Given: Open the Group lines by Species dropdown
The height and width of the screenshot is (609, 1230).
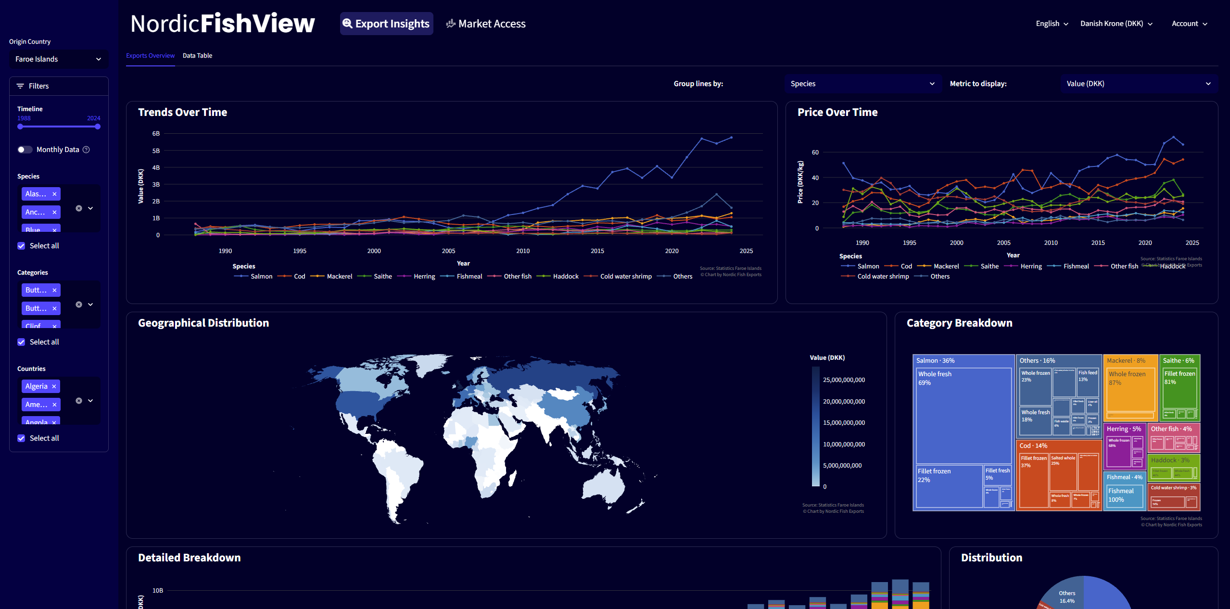Looking at the screenshot, I should [x=862, y=84].
